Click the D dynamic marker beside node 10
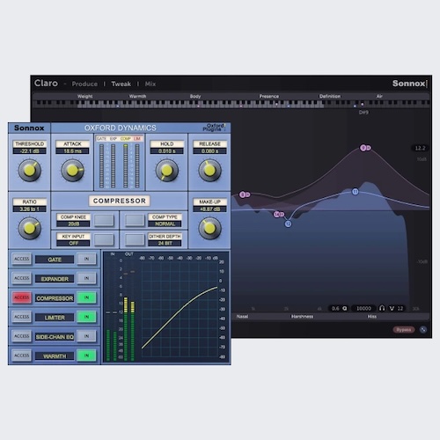This screenshot has width=440, height=440. point(282,215)
